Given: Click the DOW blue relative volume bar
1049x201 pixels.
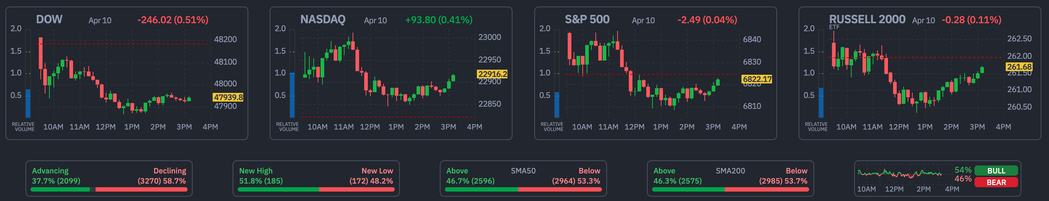Looking at the screenshot, I should pos(28,103).
